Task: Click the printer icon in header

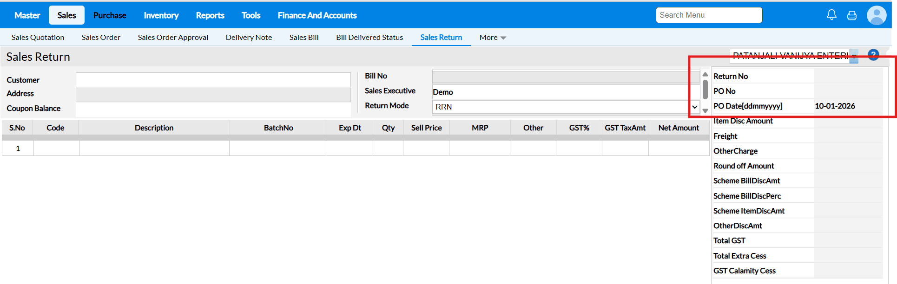Action: [x=852, y=15]
